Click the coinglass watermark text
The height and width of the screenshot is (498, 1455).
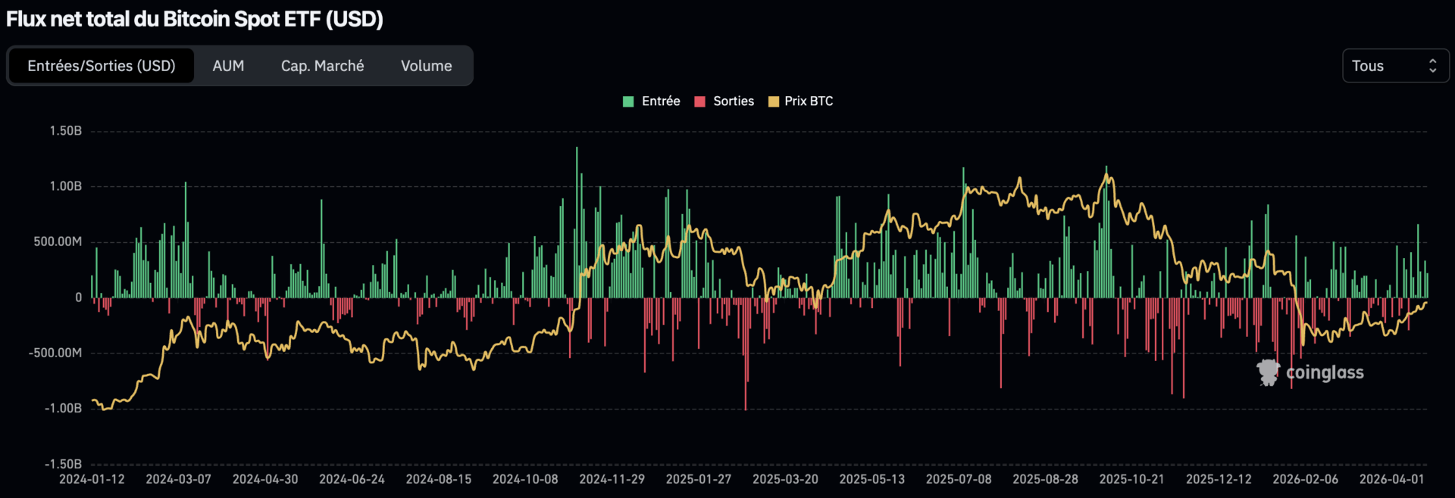(1325, 372)
